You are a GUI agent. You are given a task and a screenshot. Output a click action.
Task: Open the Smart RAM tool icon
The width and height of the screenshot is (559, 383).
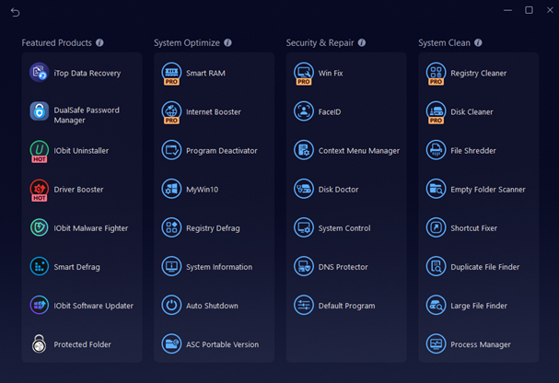[x=171, y=73]
